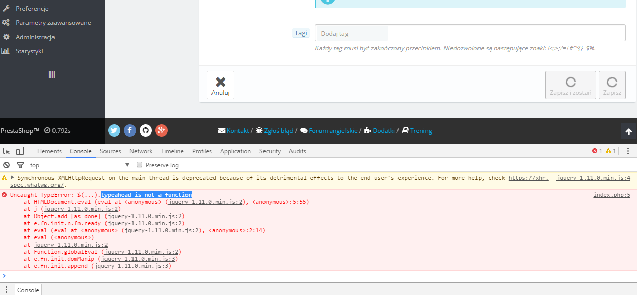
Task: Switch to the Timeline DevTools tab
Action: (172, 151)
